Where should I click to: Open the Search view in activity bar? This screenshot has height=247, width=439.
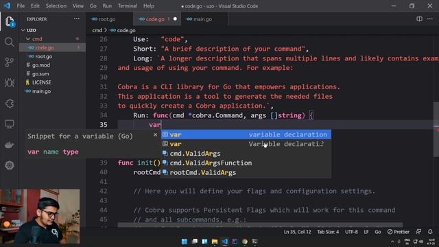9,42
